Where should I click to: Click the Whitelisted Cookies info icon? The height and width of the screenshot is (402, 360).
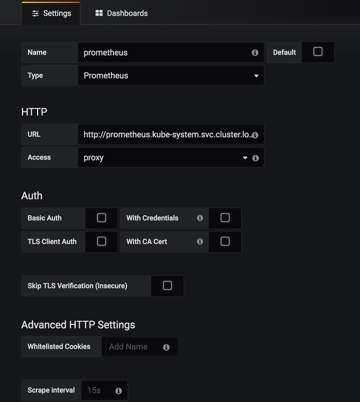pos(166,347)
